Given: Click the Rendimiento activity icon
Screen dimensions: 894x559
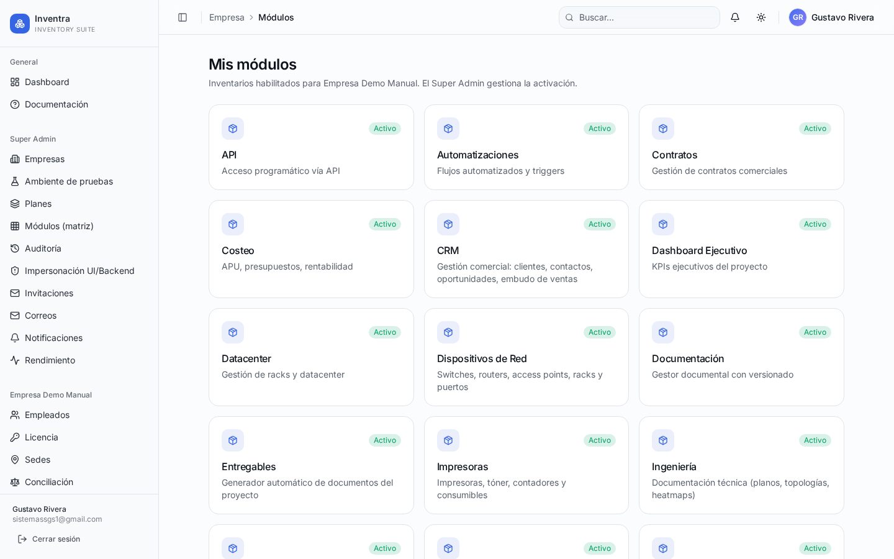Looking at the screenshot, I should click(x=15, y=360).
